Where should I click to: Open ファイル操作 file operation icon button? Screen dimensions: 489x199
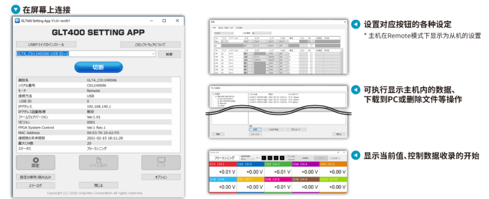pos(98,163)
